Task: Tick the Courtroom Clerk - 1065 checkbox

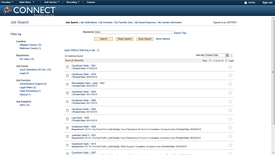Action: 67,102
